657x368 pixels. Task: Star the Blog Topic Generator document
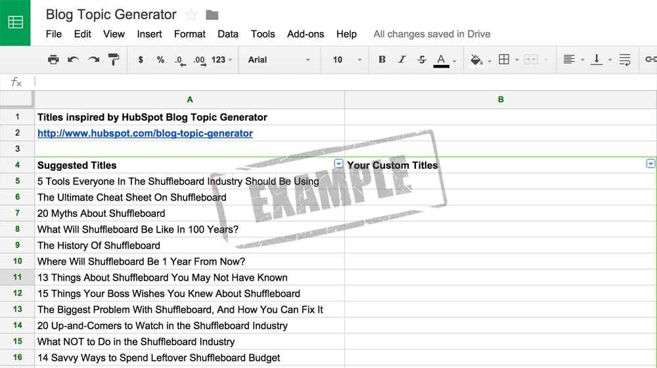[x=191, y=15]
